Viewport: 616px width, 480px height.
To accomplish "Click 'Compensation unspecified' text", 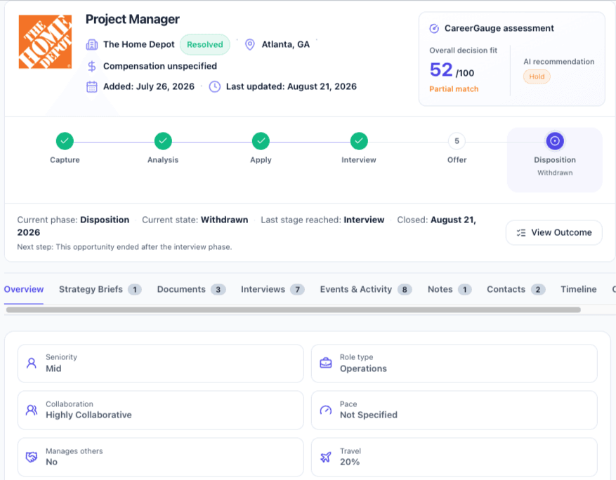I will 160,67.
